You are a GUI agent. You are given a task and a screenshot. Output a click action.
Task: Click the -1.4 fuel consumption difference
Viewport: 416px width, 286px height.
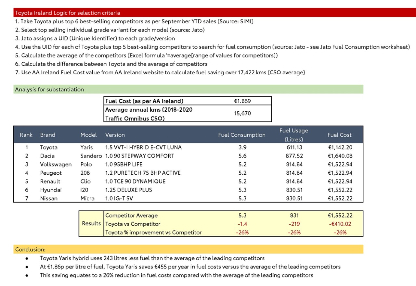pyautogui.click(x=242, y=224)
